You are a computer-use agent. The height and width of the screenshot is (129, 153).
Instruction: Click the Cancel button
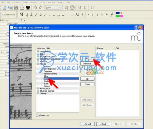[88, 124]
